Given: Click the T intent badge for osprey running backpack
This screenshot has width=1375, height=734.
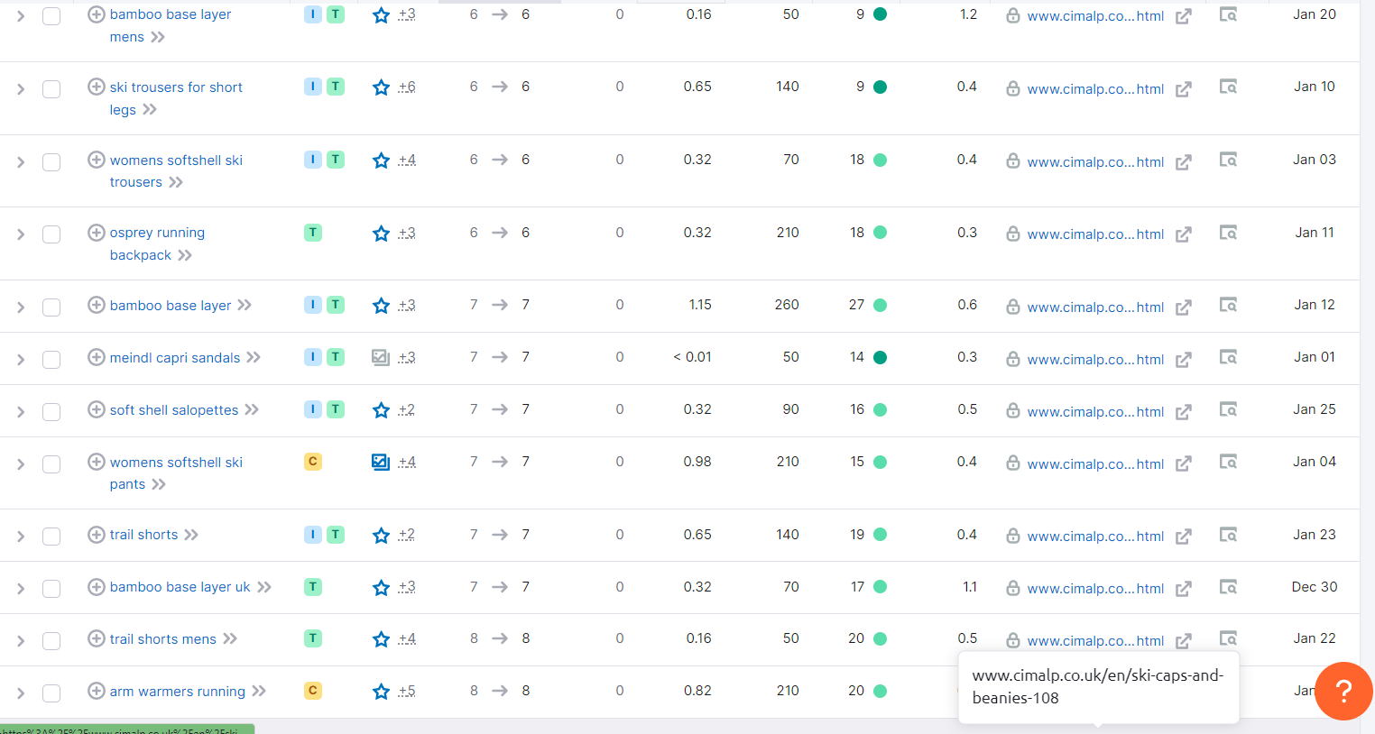Looking at the screenshot, I should pos(313,233).
